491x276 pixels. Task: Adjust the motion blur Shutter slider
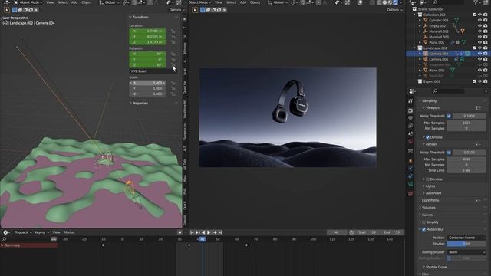pyautogui.click(x=466, y=244)
